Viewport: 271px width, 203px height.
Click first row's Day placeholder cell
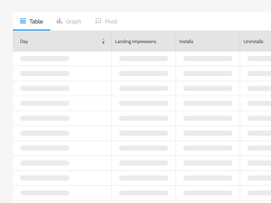pyautogui.click(x=45, y=59)
